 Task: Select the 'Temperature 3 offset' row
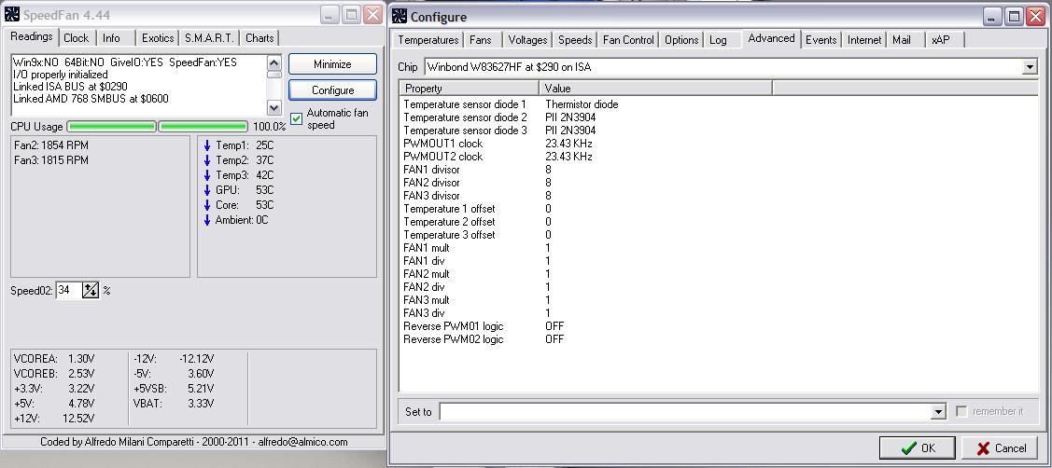tap(718, 235)
